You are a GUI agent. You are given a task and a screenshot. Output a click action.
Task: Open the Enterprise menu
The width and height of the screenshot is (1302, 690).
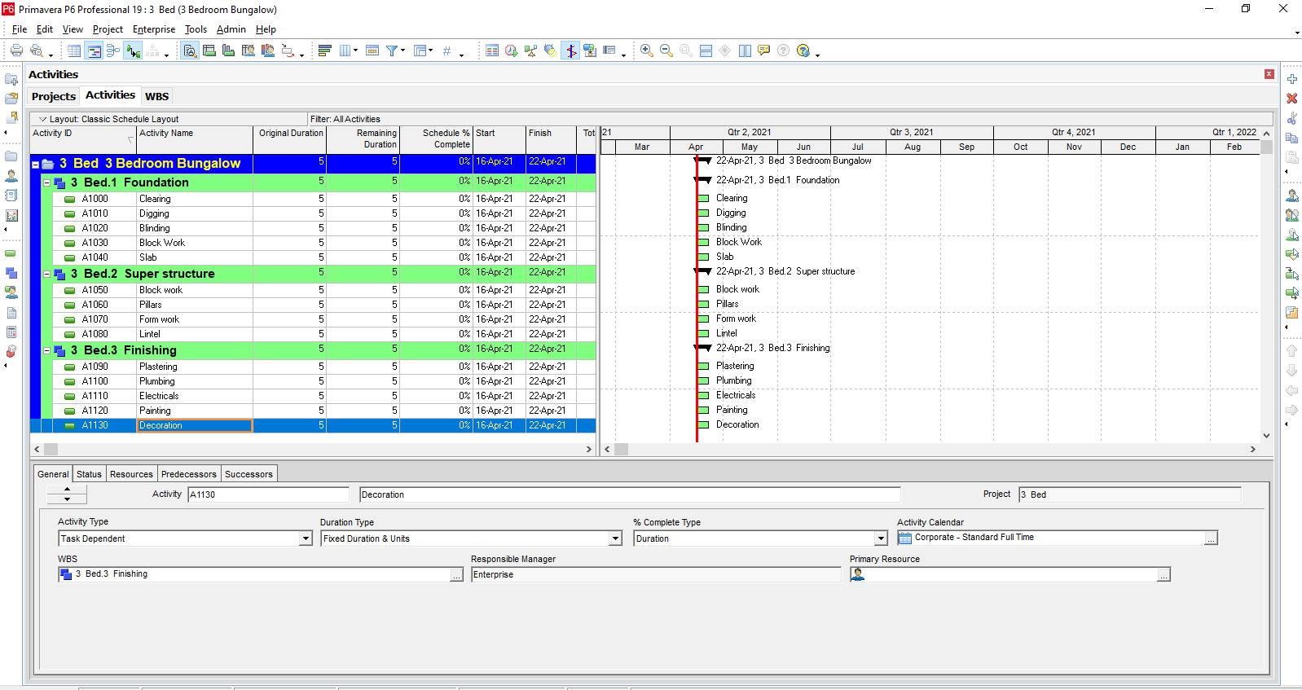click(154, 29)
